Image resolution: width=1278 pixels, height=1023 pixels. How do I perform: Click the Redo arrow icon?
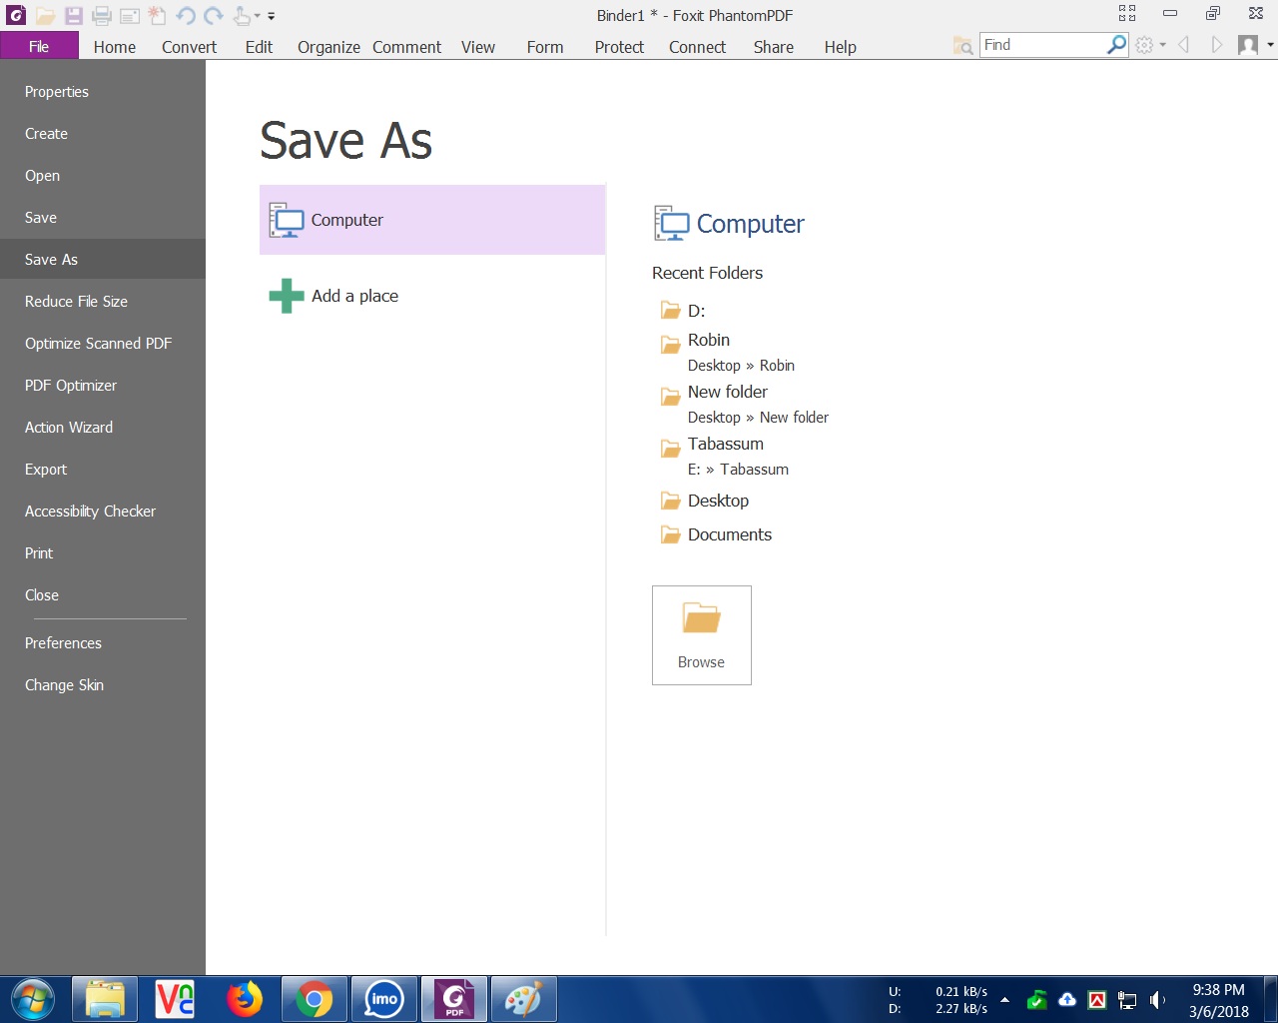coord(213,15)
